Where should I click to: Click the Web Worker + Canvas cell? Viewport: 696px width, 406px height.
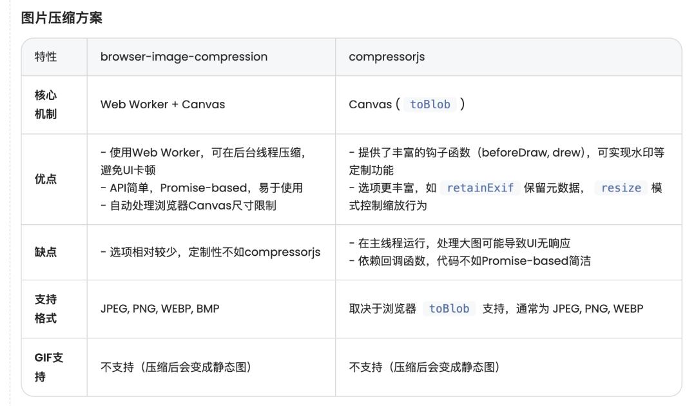click(162, 104)
